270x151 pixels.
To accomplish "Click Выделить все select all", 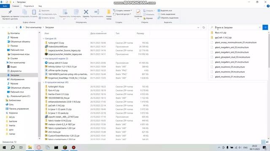I will click(165, 10).
